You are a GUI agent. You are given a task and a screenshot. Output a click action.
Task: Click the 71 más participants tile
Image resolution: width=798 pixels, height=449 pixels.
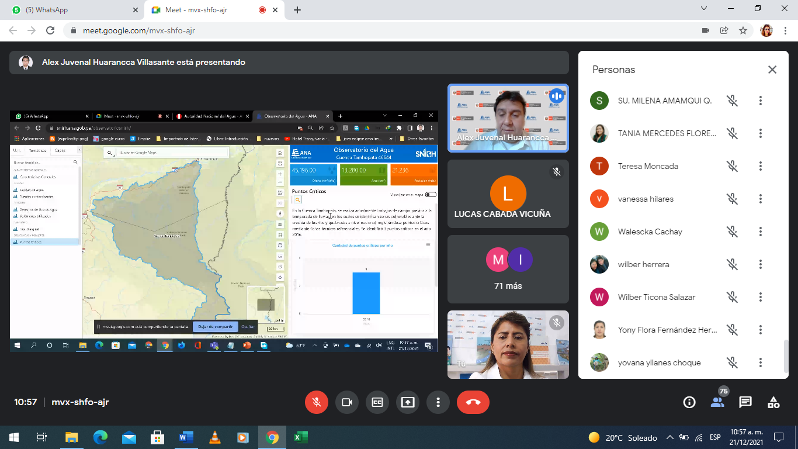(508, 270)
